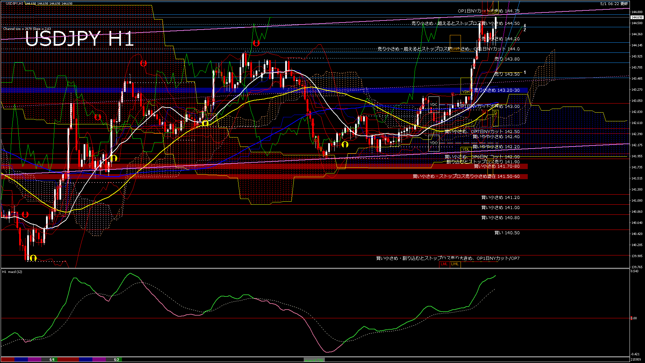Viewport: 645px width, 363px height.
Task: Select the red arrow marker near the 142.72 level
Action: click(98, 117)
